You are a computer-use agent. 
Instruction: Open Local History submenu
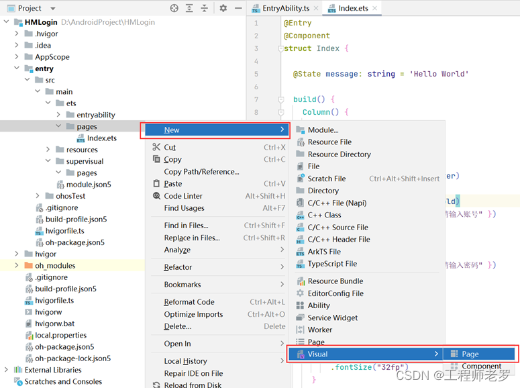[x=219, y=360]
